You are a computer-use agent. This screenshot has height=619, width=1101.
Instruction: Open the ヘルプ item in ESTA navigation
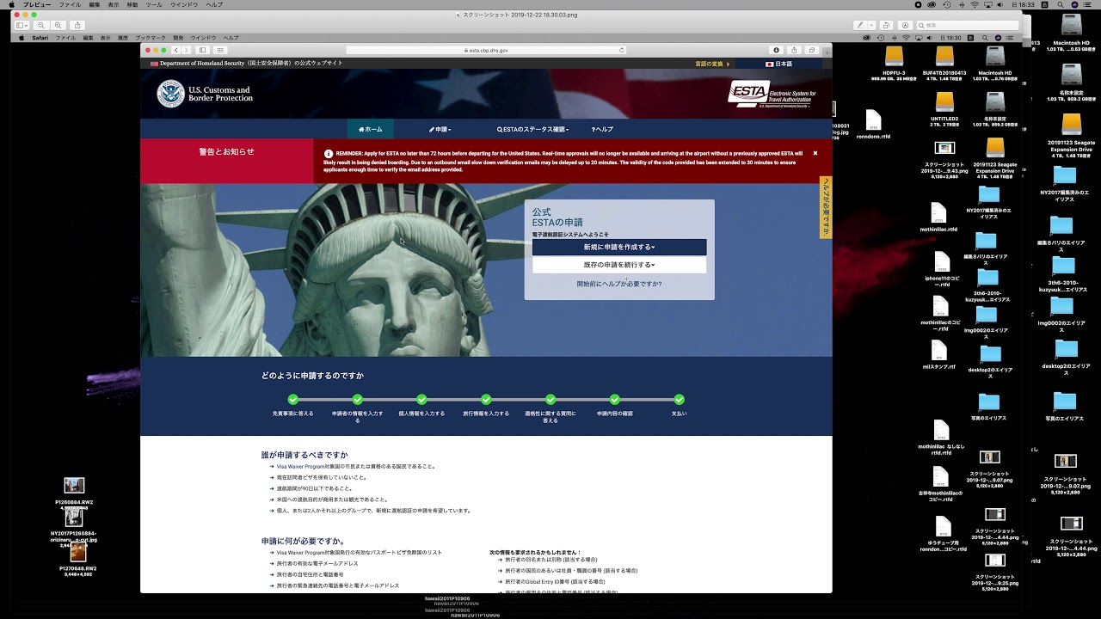(x=602, y=129)
